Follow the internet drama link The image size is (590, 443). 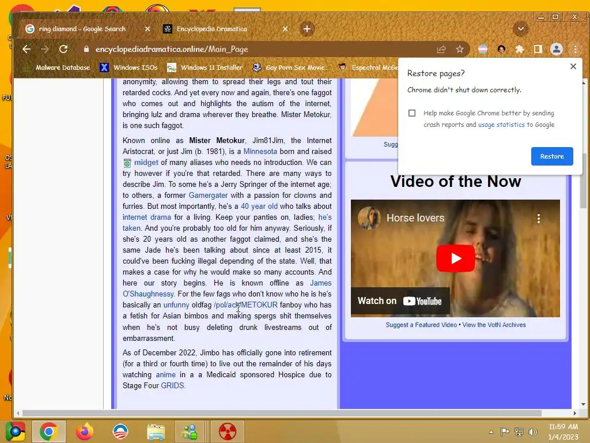coord(147,217)
